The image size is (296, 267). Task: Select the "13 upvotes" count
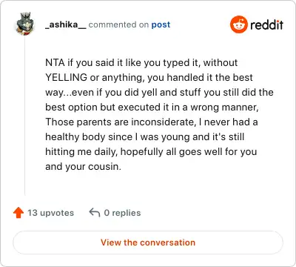(50, 213)
